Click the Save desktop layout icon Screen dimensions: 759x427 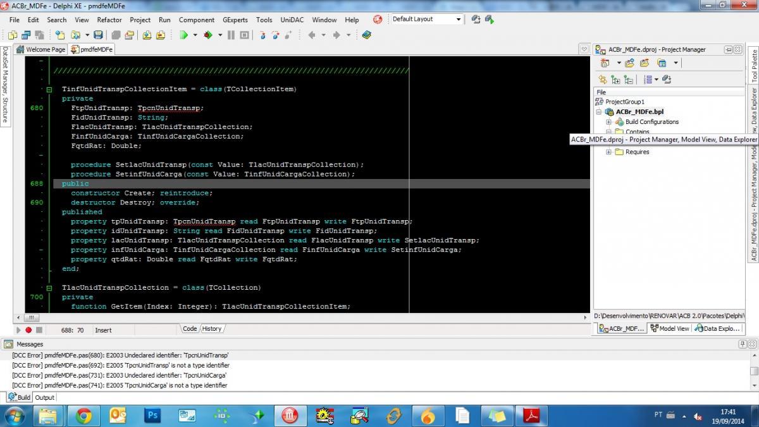coord(476,20)
